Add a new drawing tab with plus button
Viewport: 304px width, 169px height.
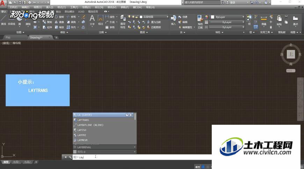click(x=56, y=38)
